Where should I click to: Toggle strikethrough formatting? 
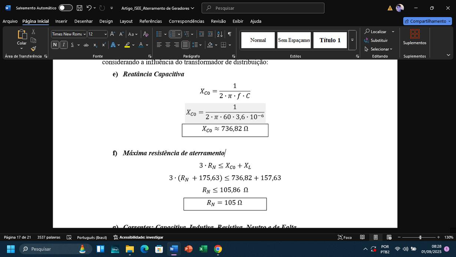pos(86,45)
